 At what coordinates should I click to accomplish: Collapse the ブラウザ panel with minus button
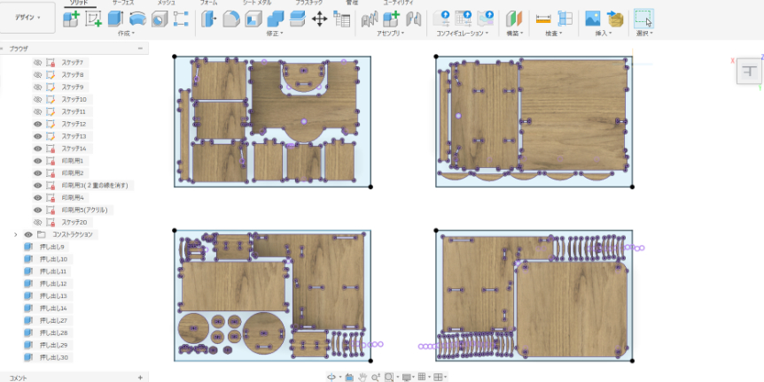(140, 49)
